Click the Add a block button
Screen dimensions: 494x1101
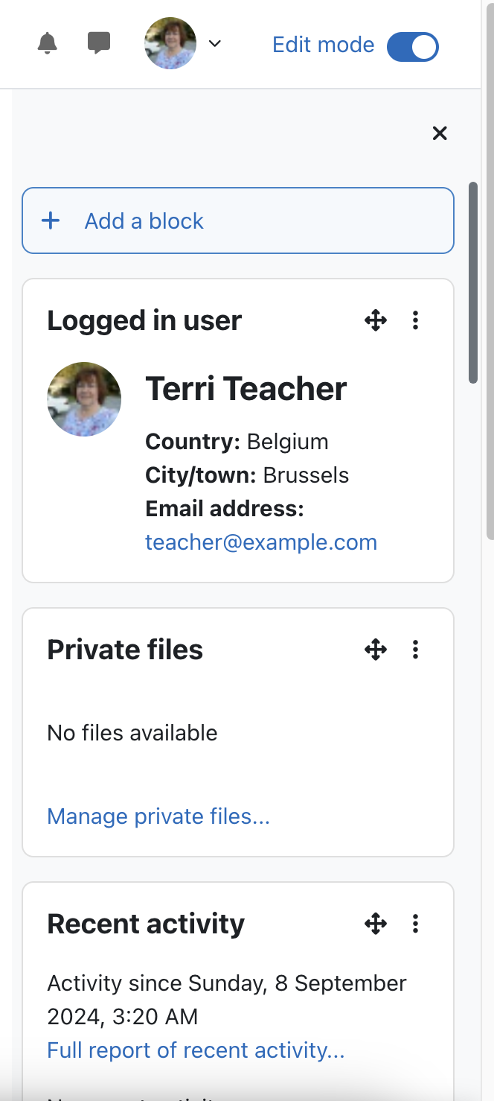(x=238, y=220)
